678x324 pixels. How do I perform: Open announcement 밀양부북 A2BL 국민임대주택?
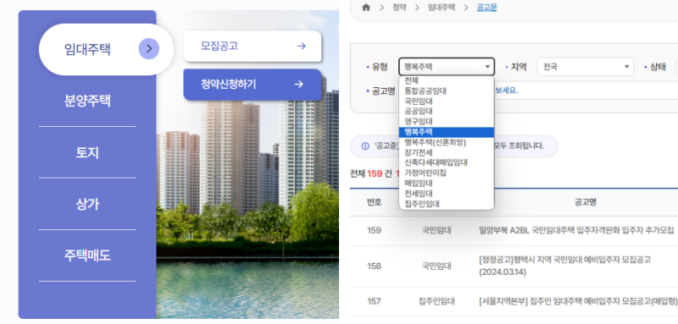pyautogui.click(x=576, y=230)
